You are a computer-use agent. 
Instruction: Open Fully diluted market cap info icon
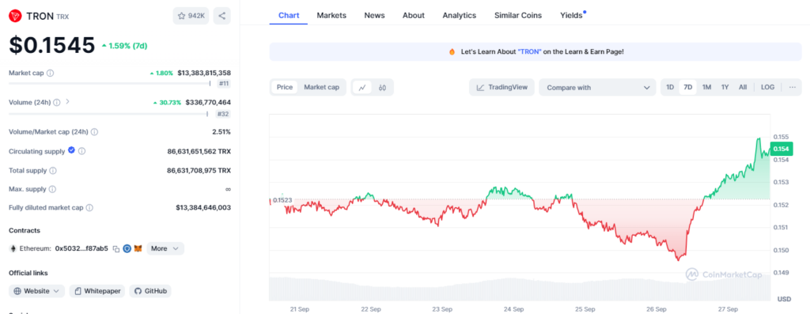coord(89,208)
